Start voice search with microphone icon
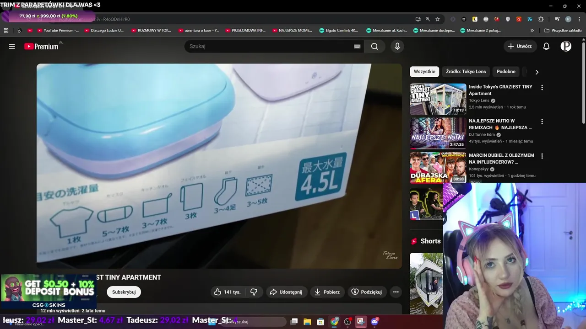Image resolution: width=586 pixels, height=329 pixels. 397,46
